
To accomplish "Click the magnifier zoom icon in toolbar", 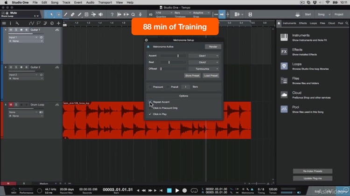I will [x=133, y=14].
